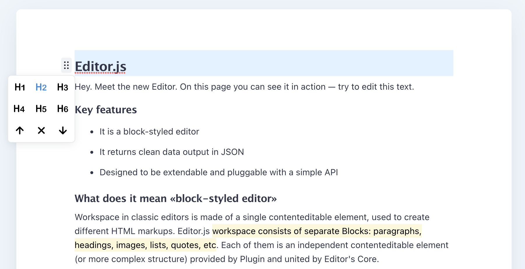
Task: Click the 'Key features' heading
Action: [106, 110]
